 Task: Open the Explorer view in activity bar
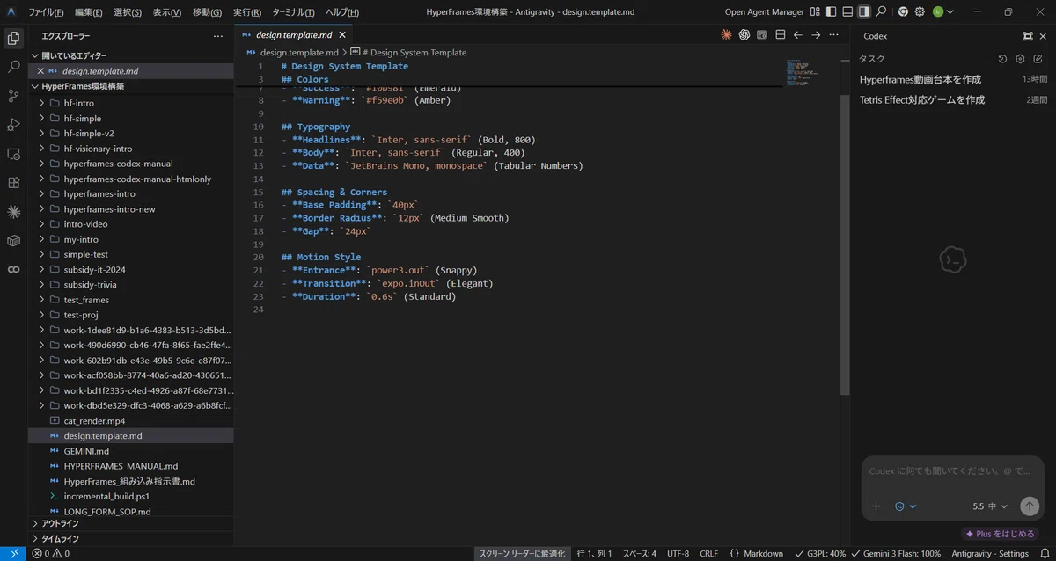(x=13, y=38)
